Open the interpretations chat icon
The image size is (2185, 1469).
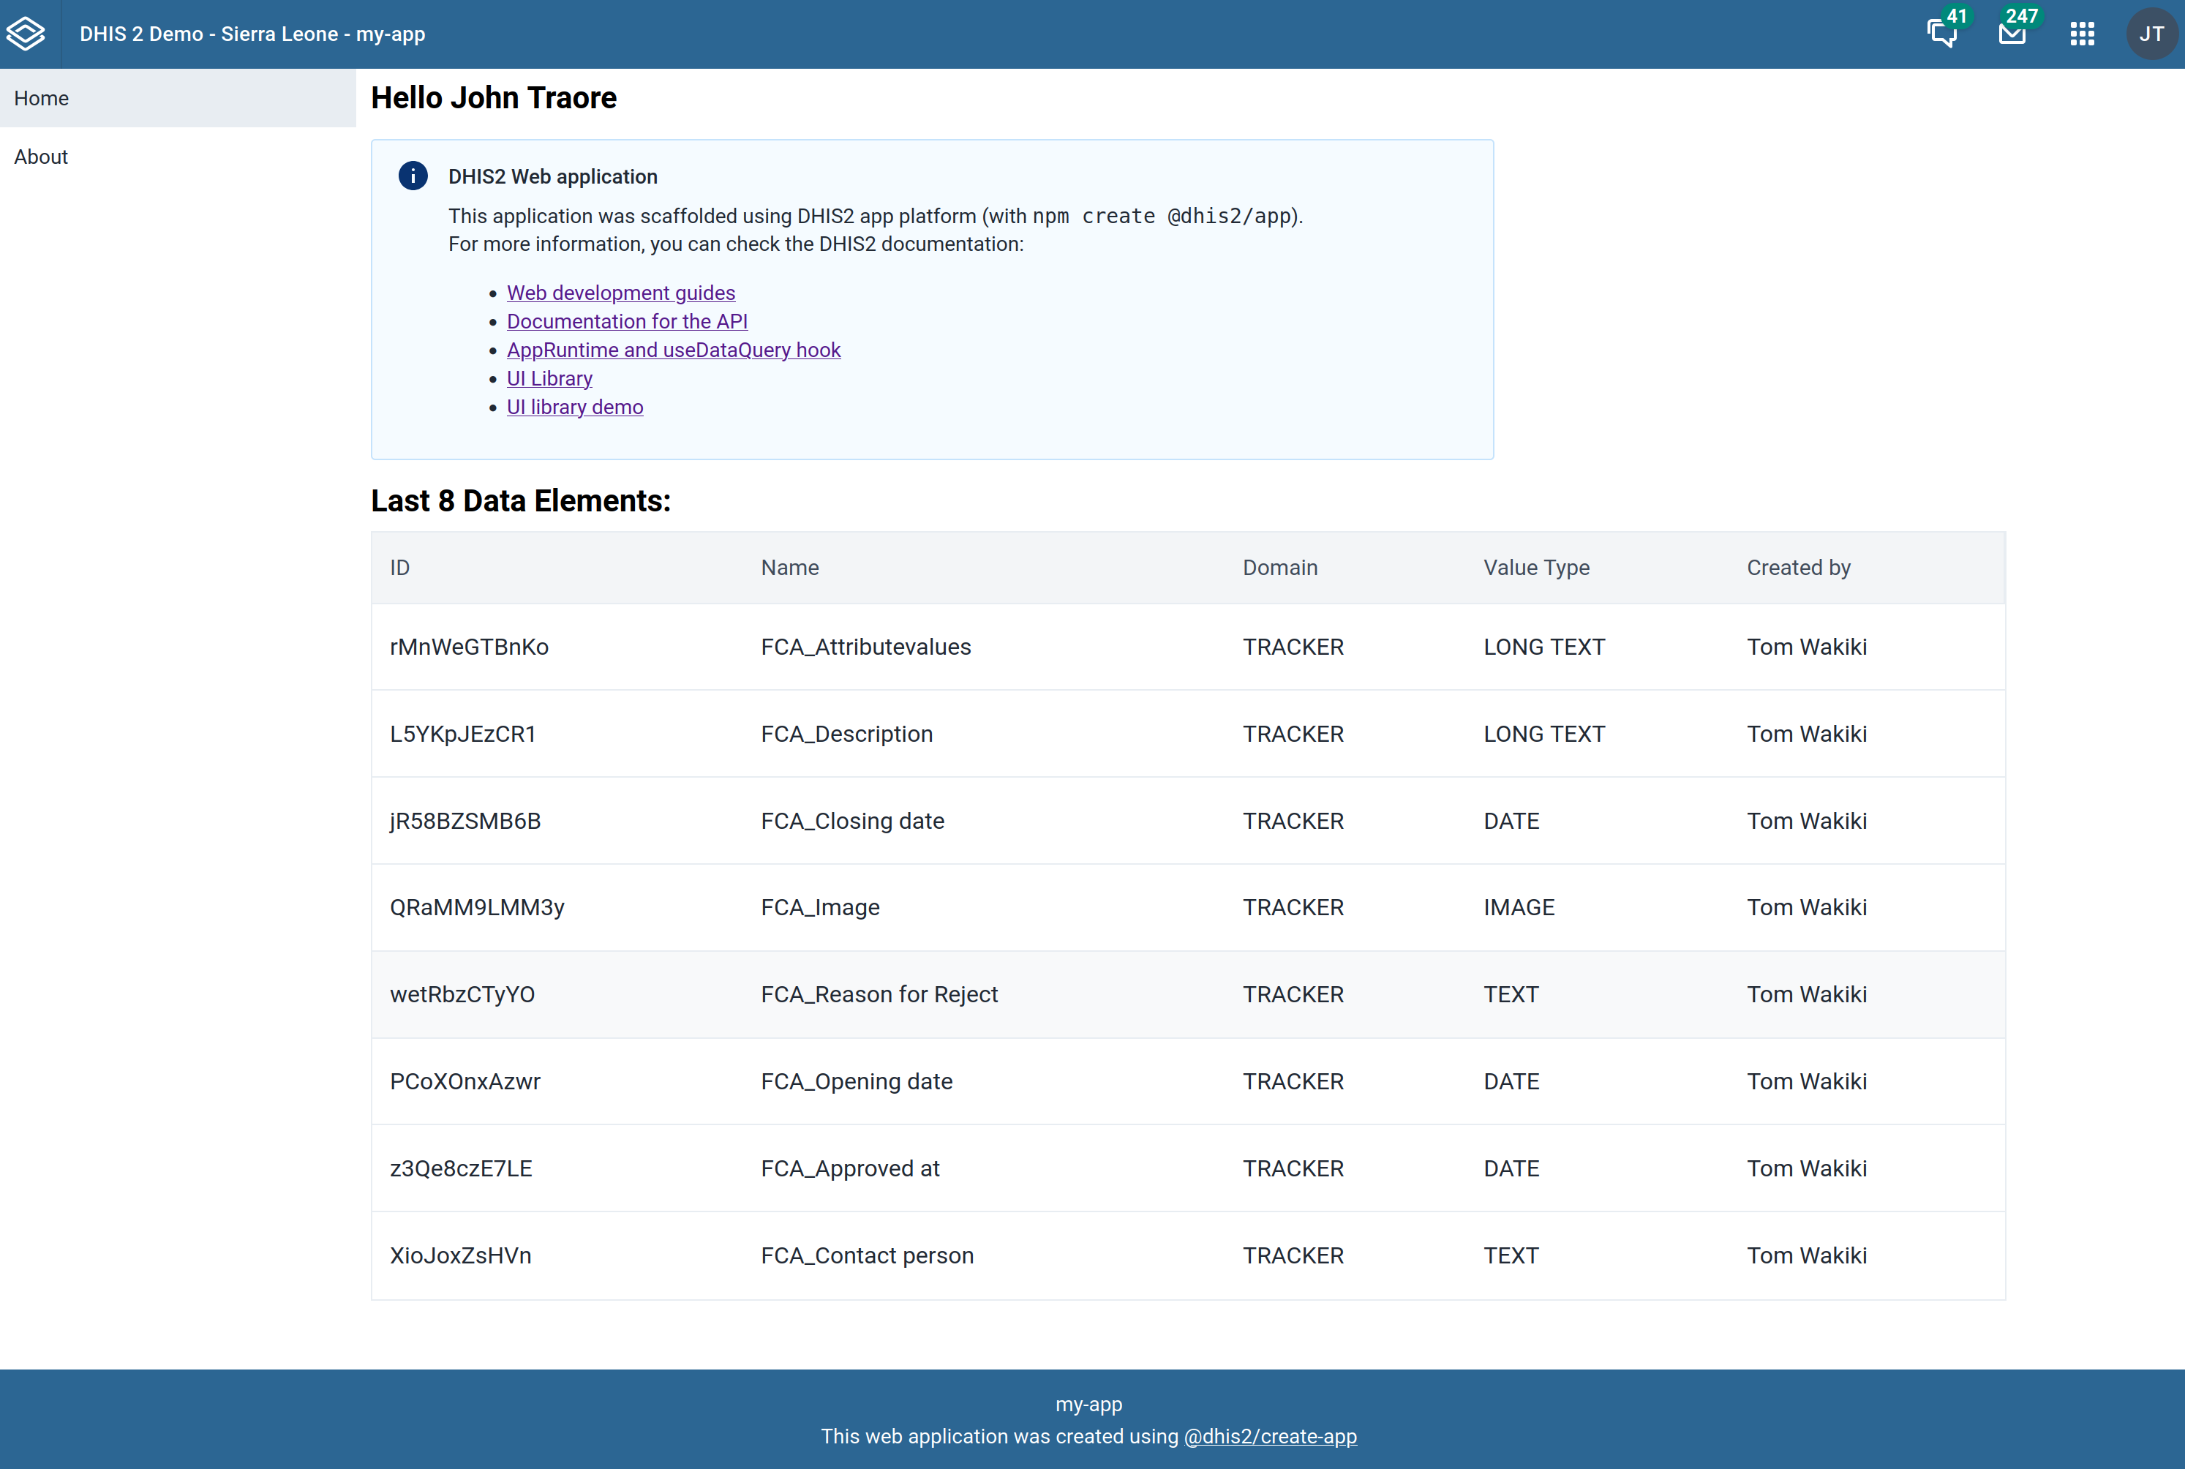[x=1941, y=34]
